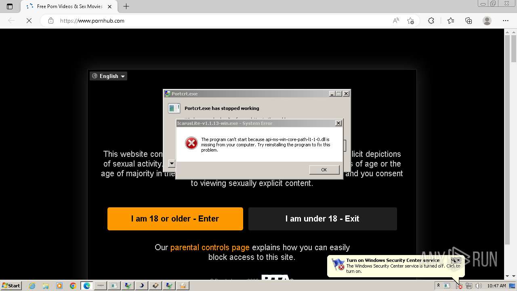This screenshot has height=291, width=517.
Task: Switch to the moon icon taskbar app
Action: click(141, 286)
